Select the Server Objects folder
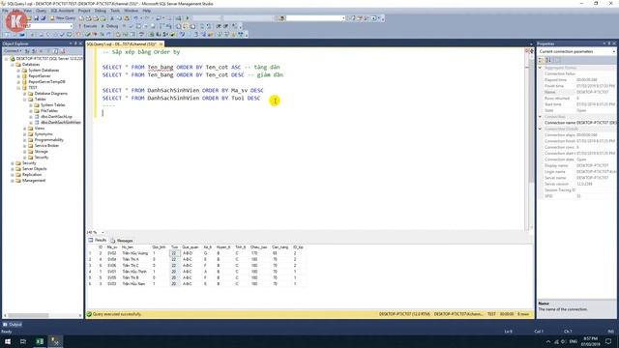Image resolution: width=619 pixels, height=348 pixels. (35, 169)
